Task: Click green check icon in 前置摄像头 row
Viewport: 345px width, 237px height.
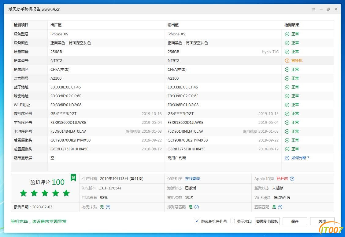Action: pos(287,149)
